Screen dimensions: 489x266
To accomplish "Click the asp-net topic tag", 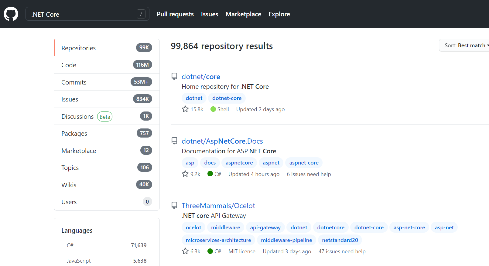I will coord(444,228).
